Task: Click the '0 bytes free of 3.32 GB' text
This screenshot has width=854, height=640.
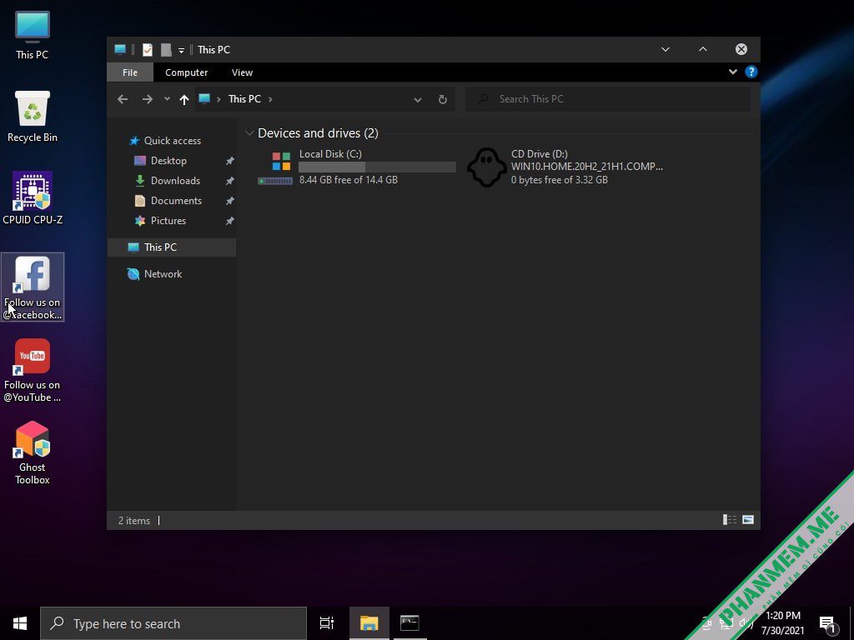Action: point(560,180)
